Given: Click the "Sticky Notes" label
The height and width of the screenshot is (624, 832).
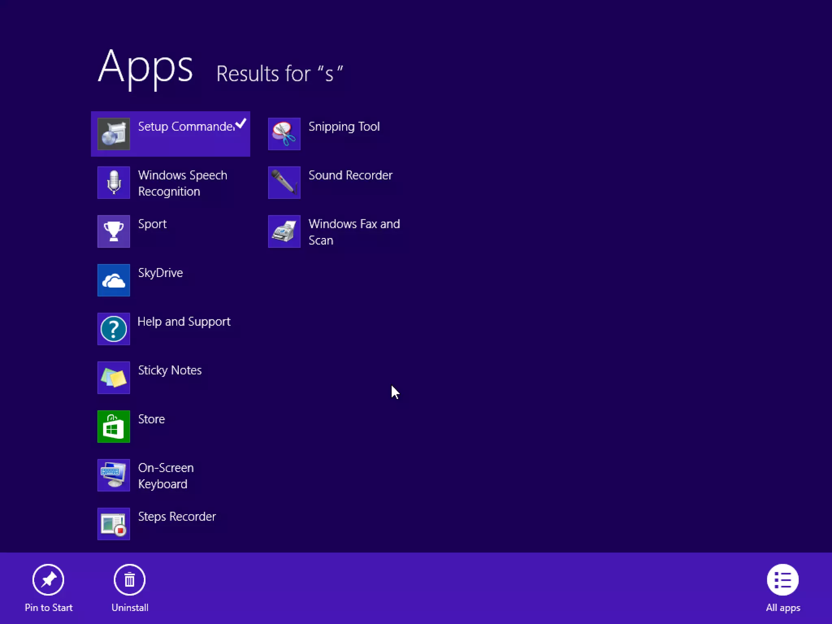Looking at the screenshot, I should tap(170, 370).
